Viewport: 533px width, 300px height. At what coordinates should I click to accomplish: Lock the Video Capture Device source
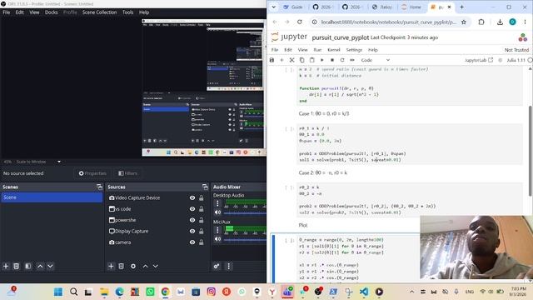pyautogui.click(x=202, y=197)
